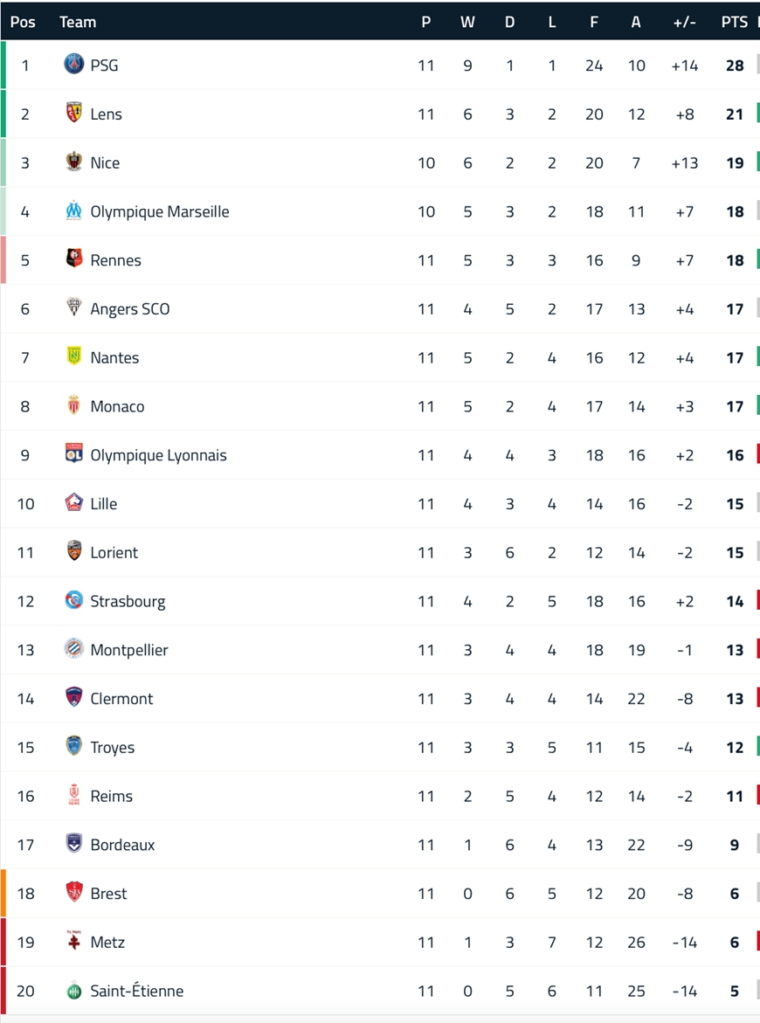
Task: Click the Olympique Lyonnais OL badge
Action: (x=73, y=453)
